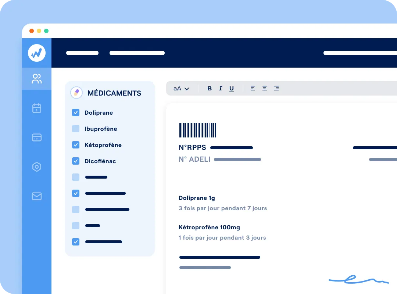This screenshot has width=397, height=294.
Task: Open the aA font size dropdown
Action: coord(181,89)
